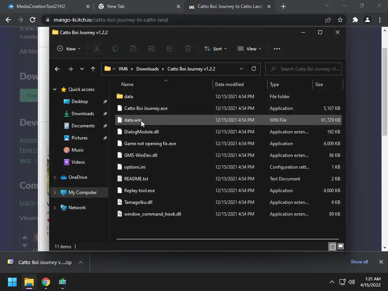
Task: Expand address bar history dropdown
Action: click(241, 69)
